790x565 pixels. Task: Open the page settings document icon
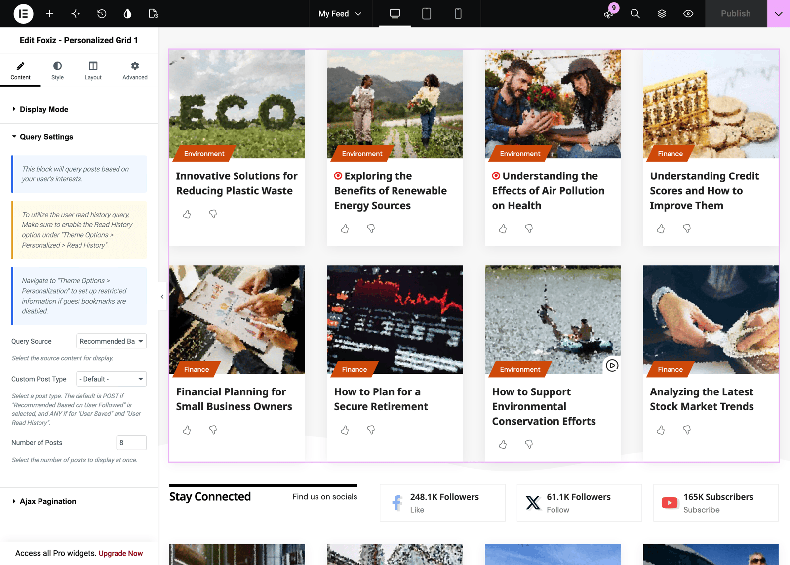pyautogui.click(x=154, y=13)
